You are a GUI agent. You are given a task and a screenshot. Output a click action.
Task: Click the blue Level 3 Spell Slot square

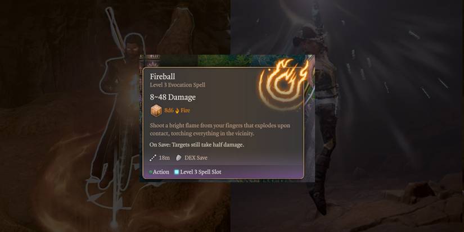pos(177,172)
